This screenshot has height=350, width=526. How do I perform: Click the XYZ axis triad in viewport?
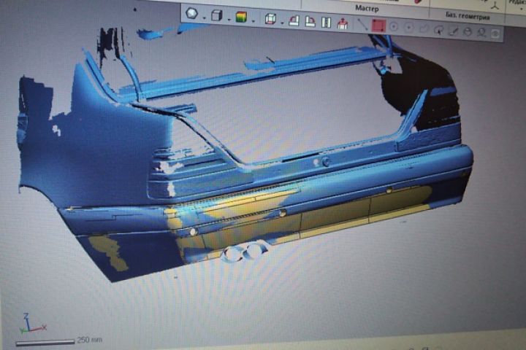(32, 324)
